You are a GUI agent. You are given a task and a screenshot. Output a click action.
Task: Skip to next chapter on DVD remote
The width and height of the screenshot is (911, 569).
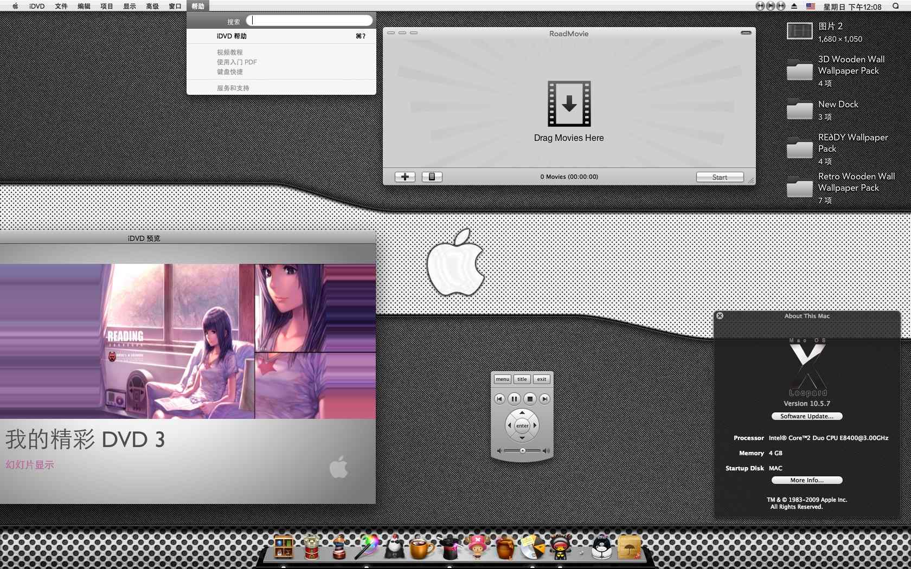click(x=545, y=399)
